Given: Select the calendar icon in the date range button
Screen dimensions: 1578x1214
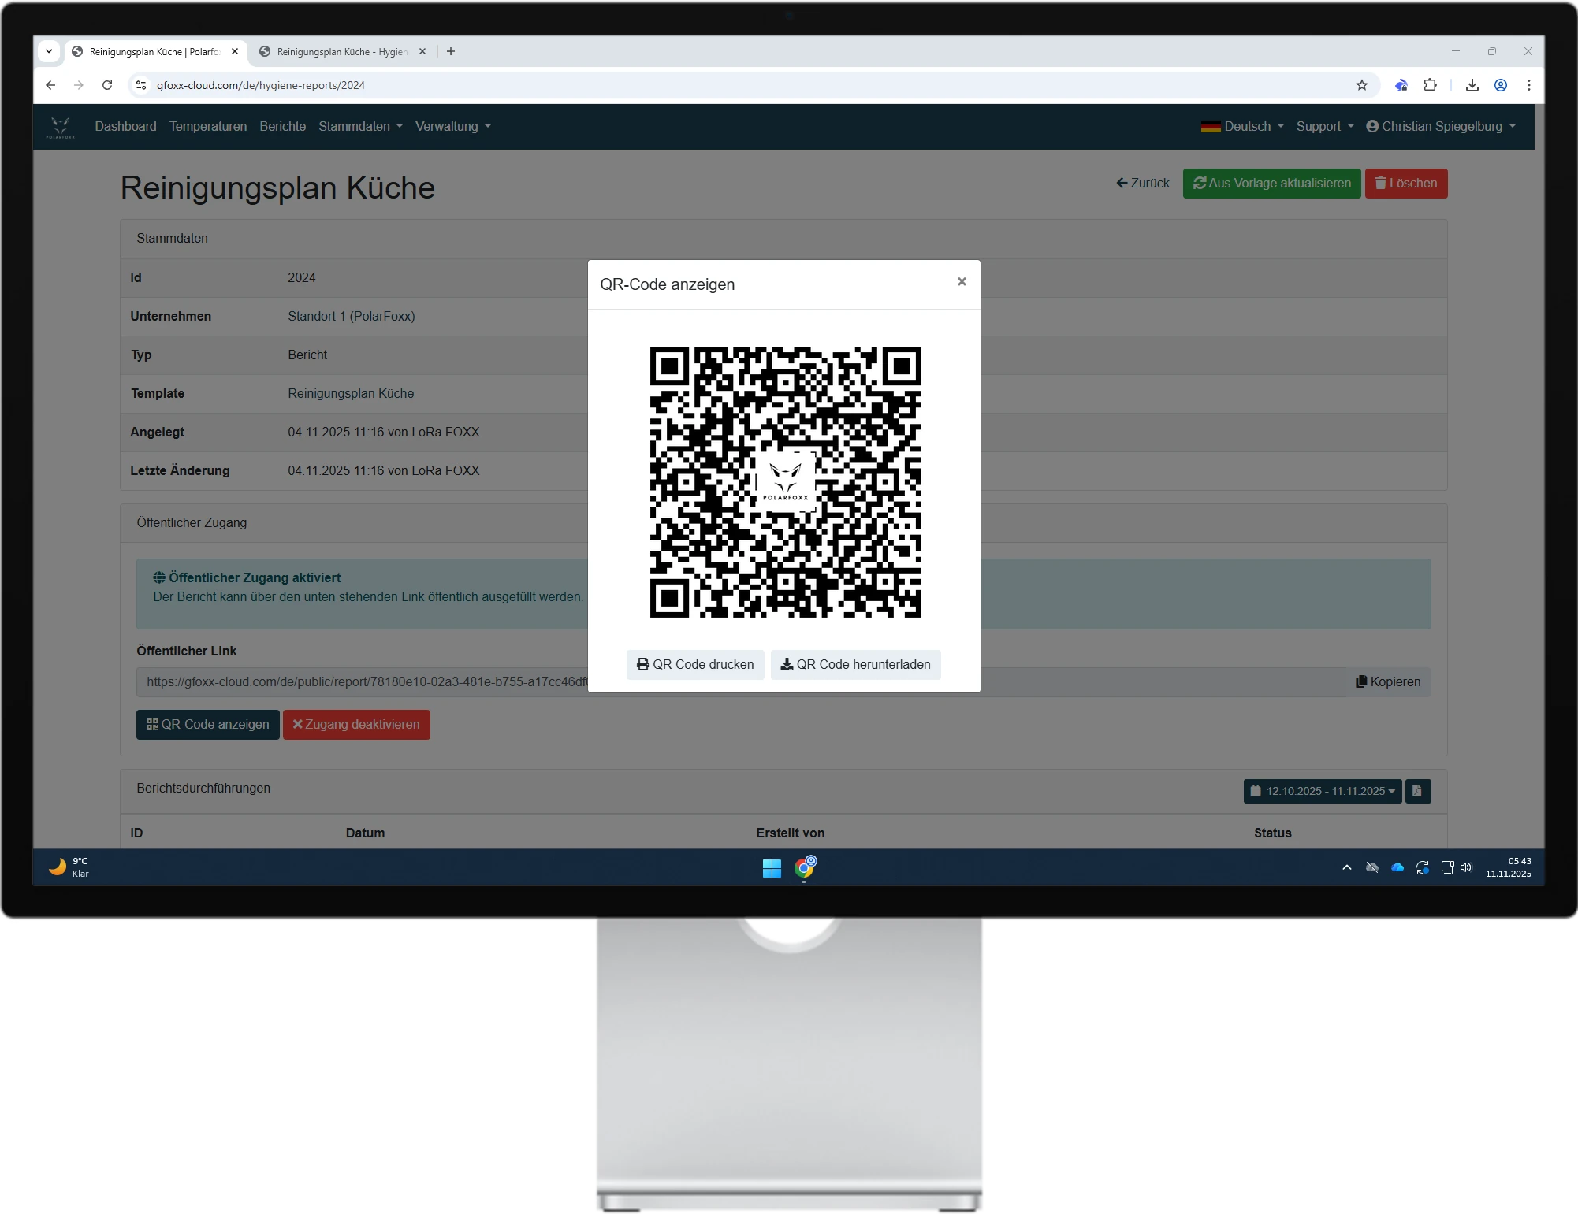Looking at the screenshot, I should (x=1256, y=792).
